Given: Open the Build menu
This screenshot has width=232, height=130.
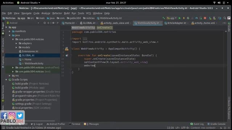Looking at the screenshot, I should pyautogui.click(x=67, y=13).
